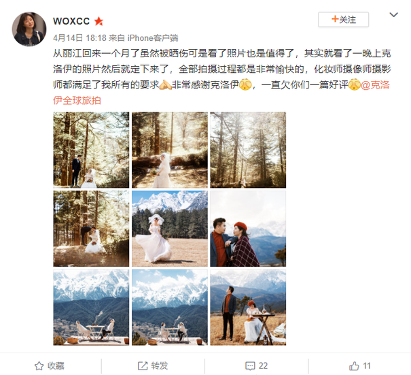The width and height of the screenshot is (411, 375).
Task: Click the repost arrow icon
Action: tap(143, 365)
